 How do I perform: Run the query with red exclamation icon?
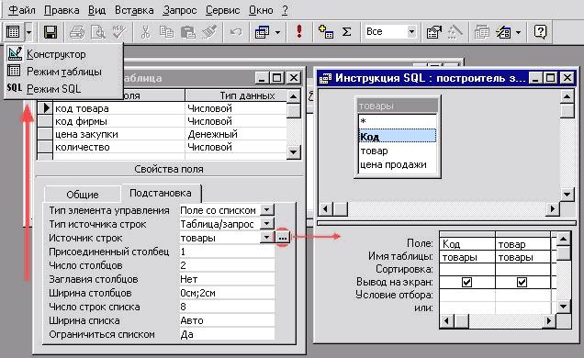tap(299, 31)
